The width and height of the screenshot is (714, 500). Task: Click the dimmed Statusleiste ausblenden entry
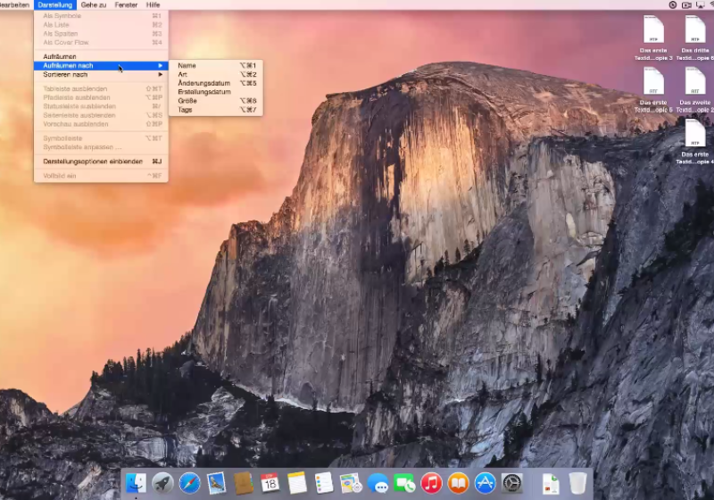point(101,106)
